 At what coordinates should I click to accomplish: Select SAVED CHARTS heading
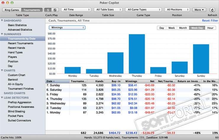[x=15, y=93]
